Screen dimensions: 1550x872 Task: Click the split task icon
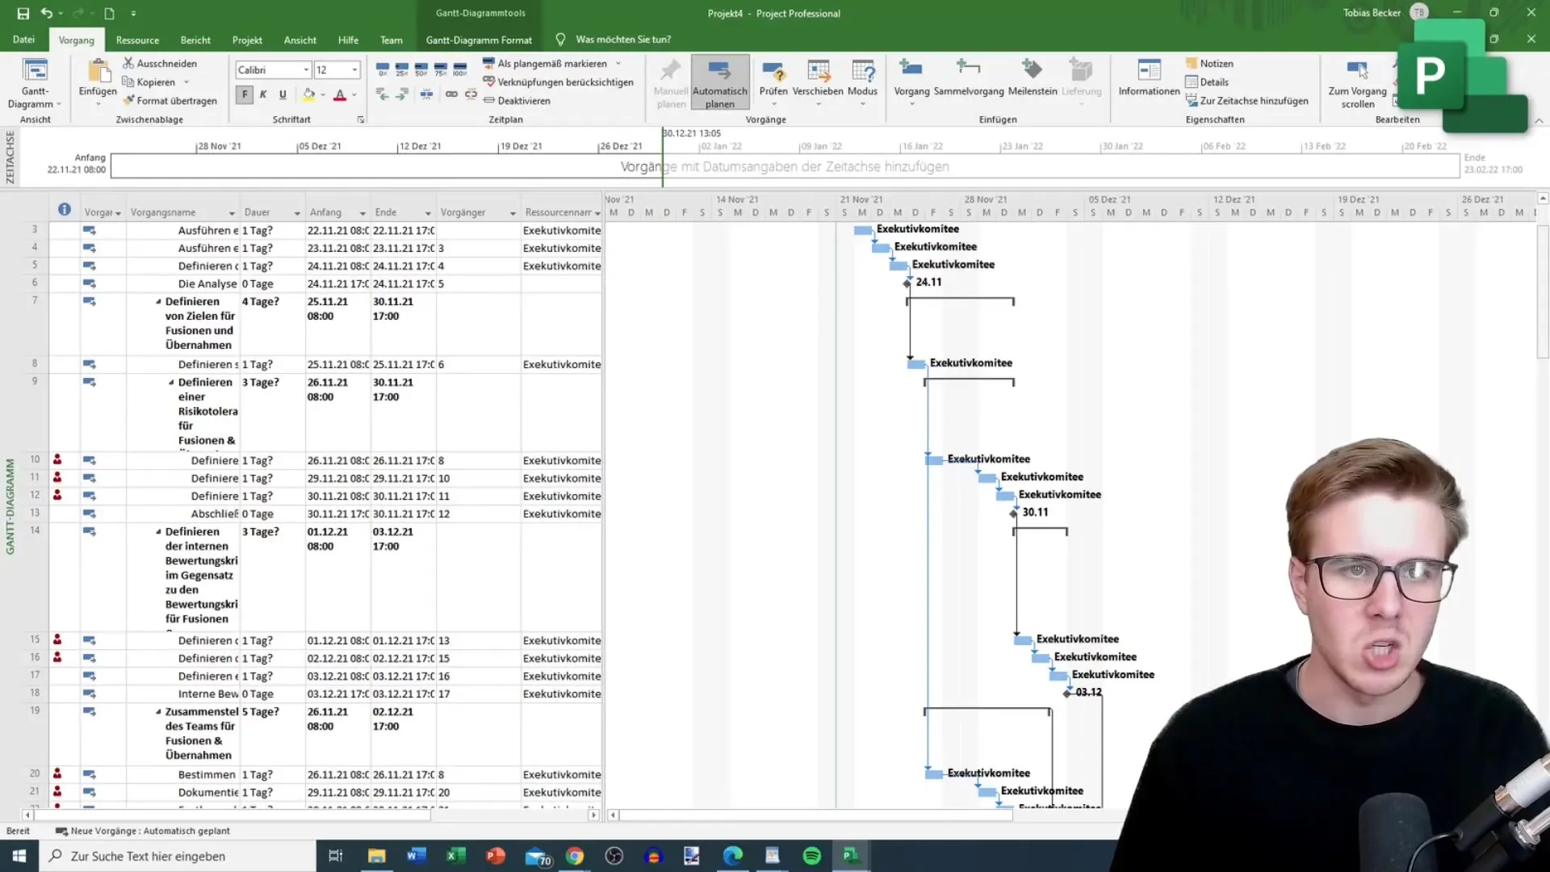coord(426,94)
